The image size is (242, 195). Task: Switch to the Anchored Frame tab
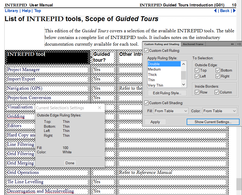[x=193, y=44]
